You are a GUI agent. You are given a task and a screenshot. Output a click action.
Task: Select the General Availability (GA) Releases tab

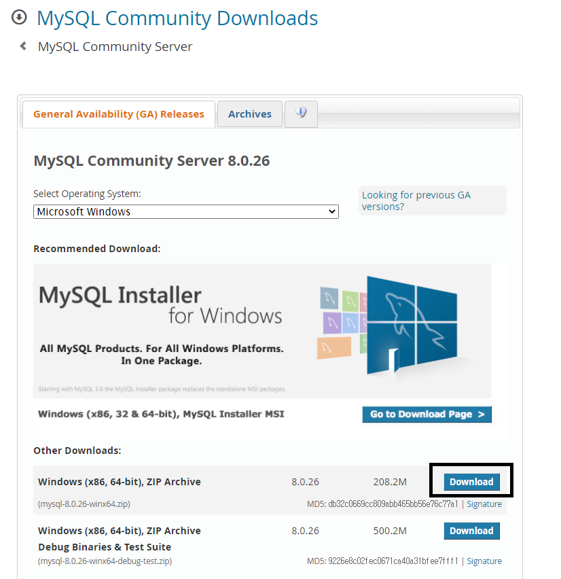pyautogui.click(x=118, y=114)
